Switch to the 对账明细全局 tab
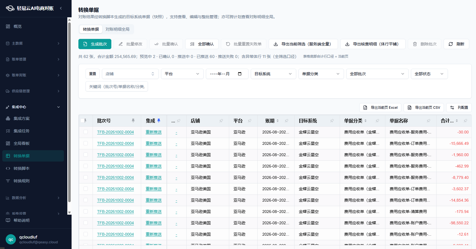The height and width of the screenshot is (249, 476). coord(118,29)
